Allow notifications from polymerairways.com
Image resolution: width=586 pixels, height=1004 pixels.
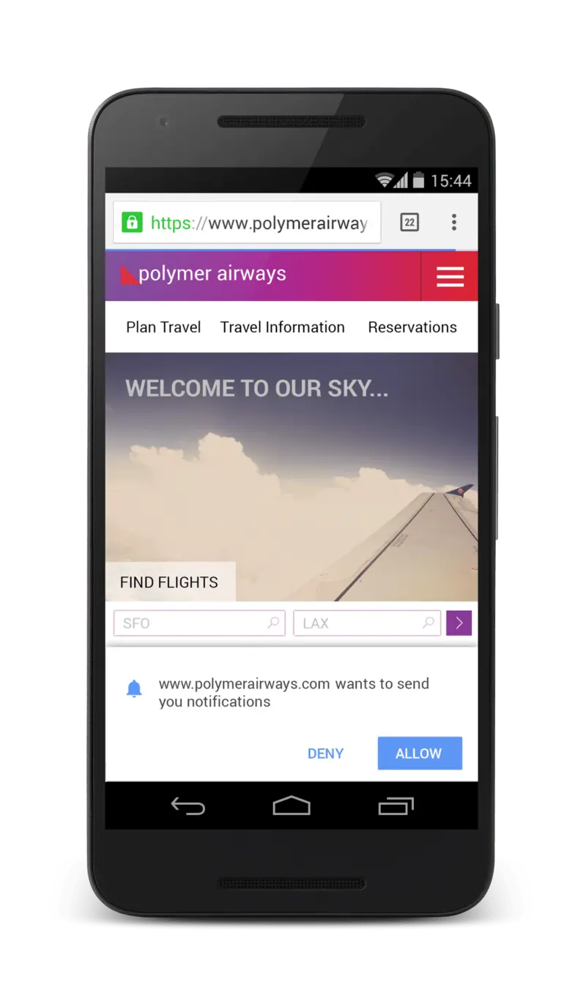point(420,754)
